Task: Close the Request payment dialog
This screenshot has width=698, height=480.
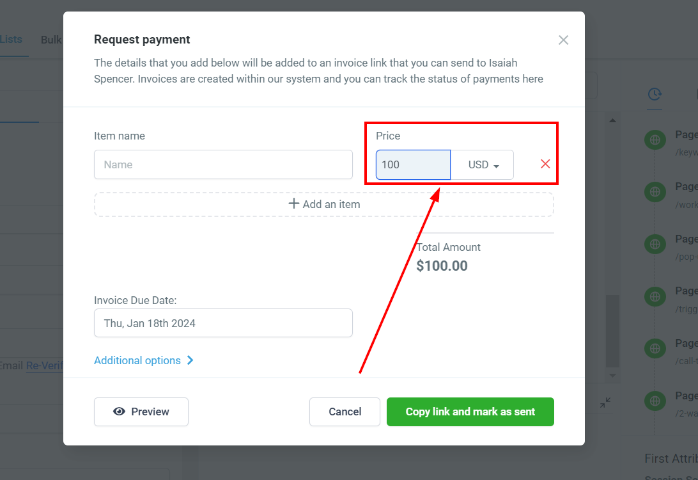Action: click(563, 40)
